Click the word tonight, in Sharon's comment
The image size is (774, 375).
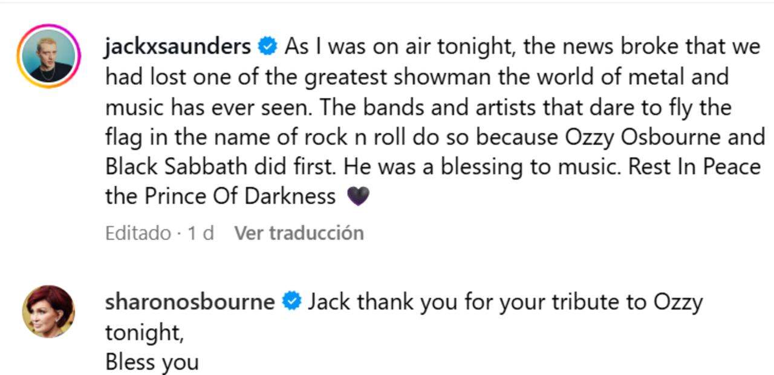tap(144, 331)
